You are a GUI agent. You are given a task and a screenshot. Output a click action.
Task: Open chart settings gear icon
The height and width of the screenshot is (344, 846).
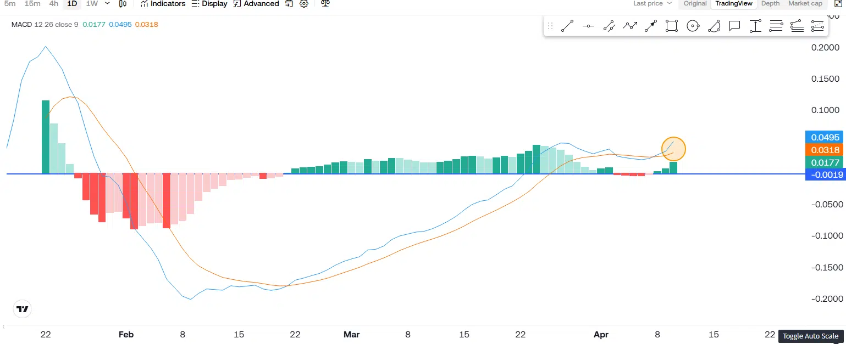[304, 4]
